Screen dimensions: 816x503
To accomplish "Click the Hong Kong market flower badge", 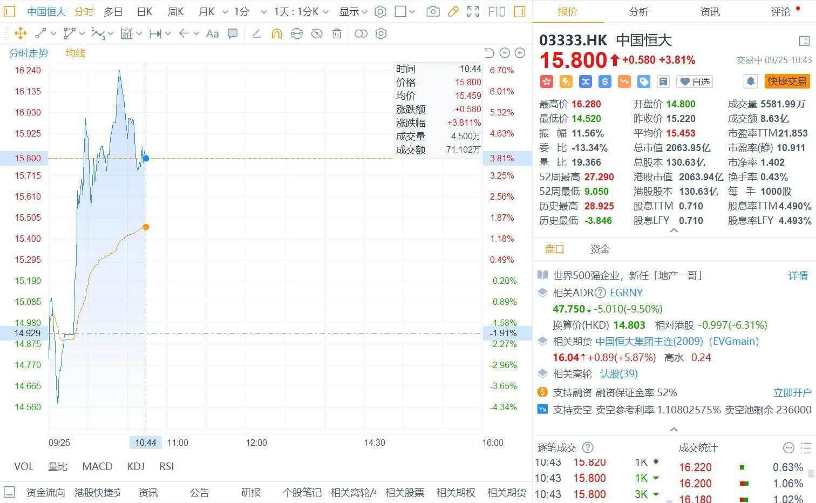I will click(546, 81).
